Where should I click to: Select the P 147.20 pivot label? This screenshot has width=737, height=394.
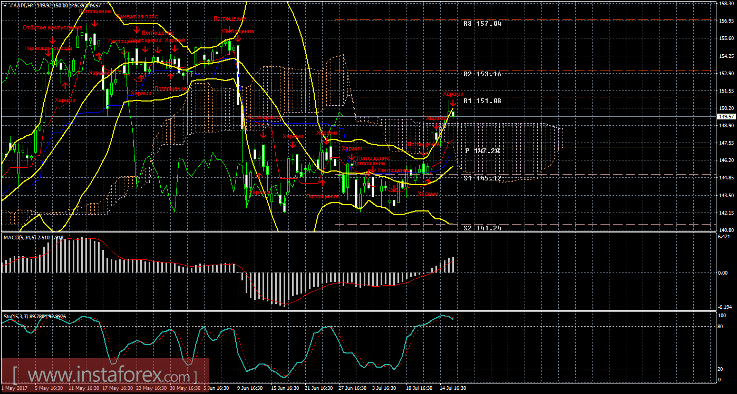(x=482, y=151)
